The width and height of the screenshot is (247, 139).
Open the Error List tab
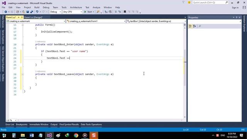[x=10, y=124]
